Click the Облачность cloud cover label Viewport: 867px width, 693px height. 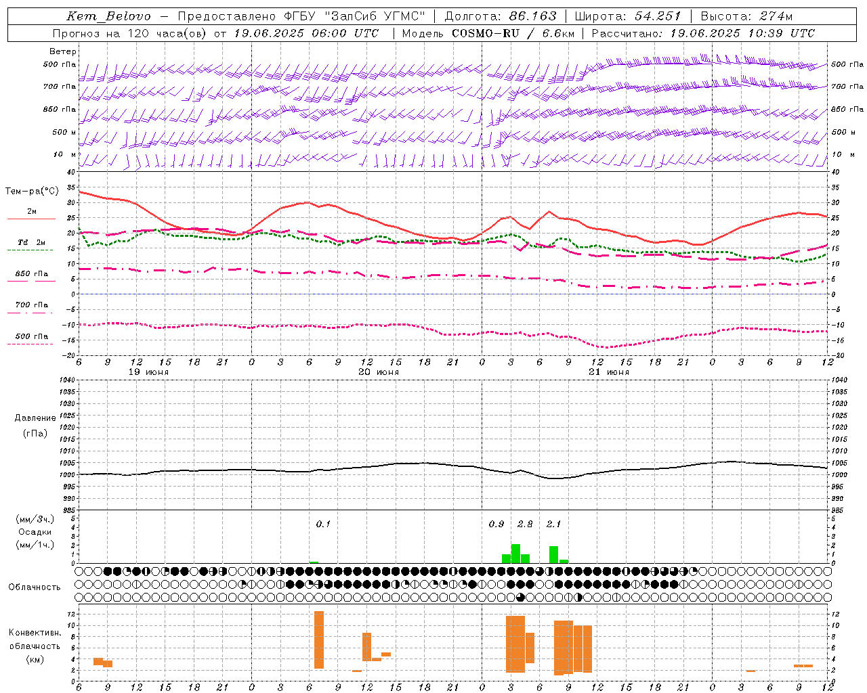tap(35, 587)
